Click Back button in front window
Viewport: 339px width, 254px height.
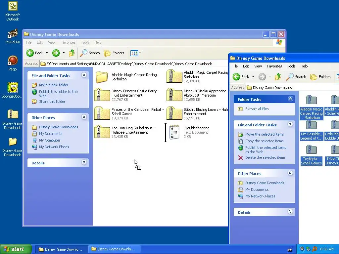click(241, 77)
